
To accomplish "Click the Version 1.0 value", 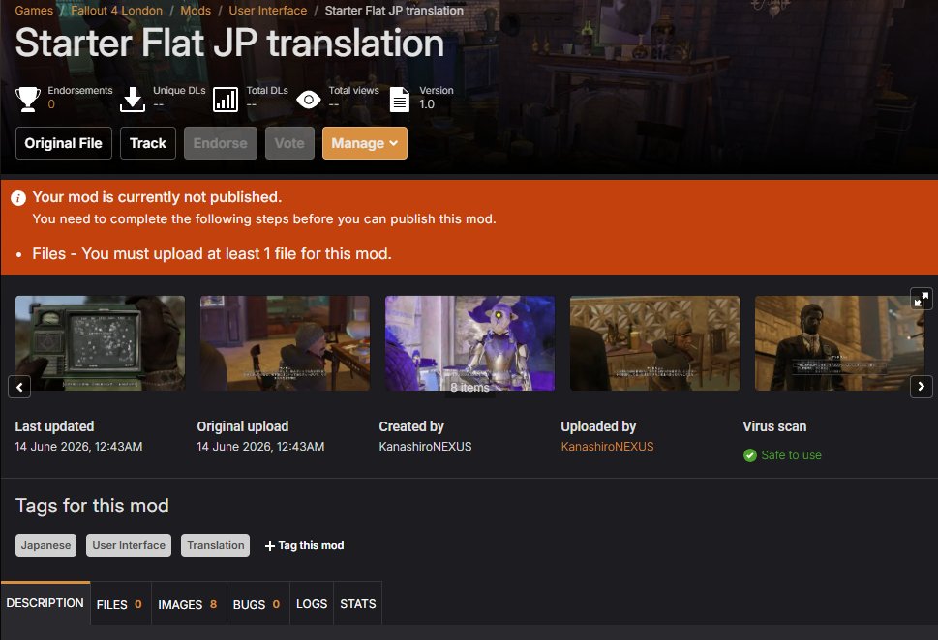I will (427, 104).
